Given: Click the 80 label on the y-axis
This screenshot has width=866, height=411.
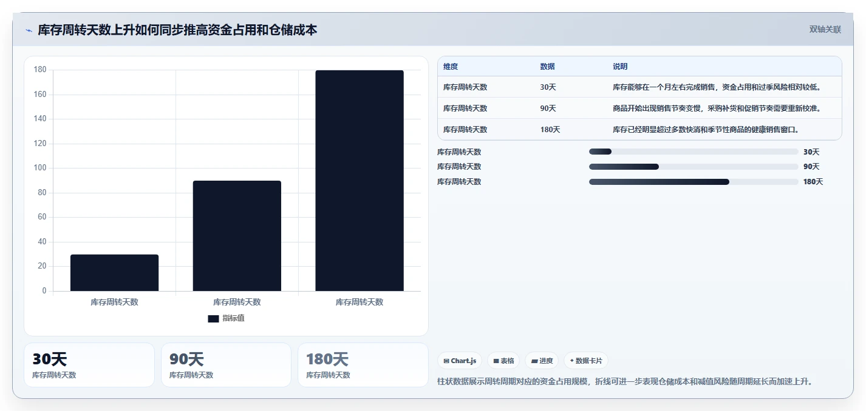Looking at the screenshot, I should 42,193.
